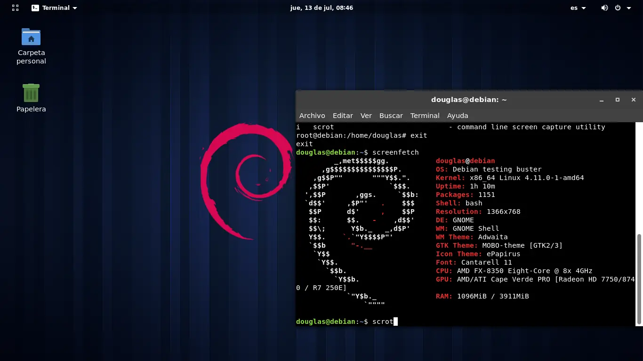Viewport: 643px width, 361px height.
Task: Click the terminal's vertical scrollbar handle
Action: click(639, 278)
